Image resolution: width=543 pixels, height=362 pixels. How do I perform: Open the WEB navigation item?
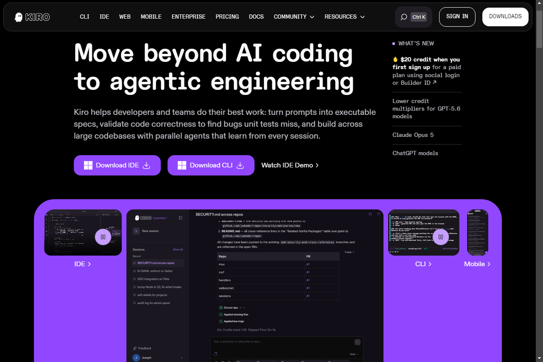point(125,17)
